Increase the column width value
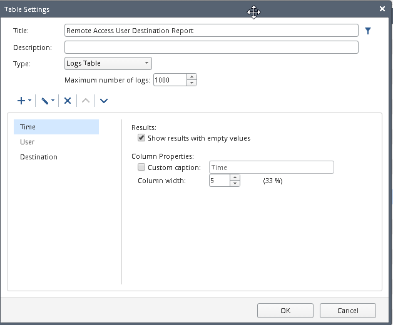Screen dimensions: 393x325 (235, 177)
